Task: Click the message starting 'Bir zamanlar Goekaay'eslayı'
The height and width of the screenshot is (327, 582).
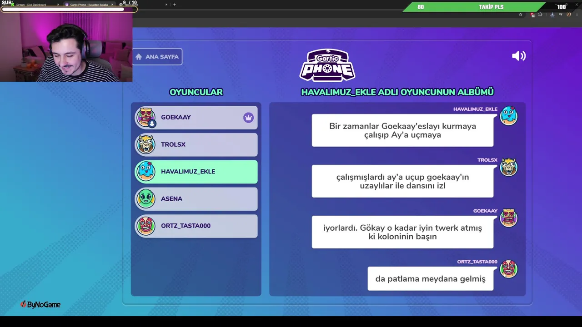Action: click(x=402, y=130)
